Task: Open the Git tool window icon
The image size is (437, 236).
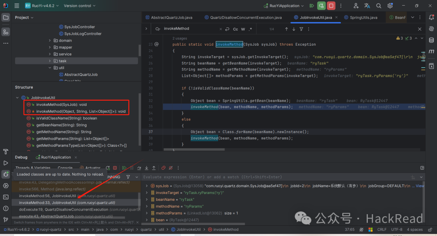Action: (6, 219)
